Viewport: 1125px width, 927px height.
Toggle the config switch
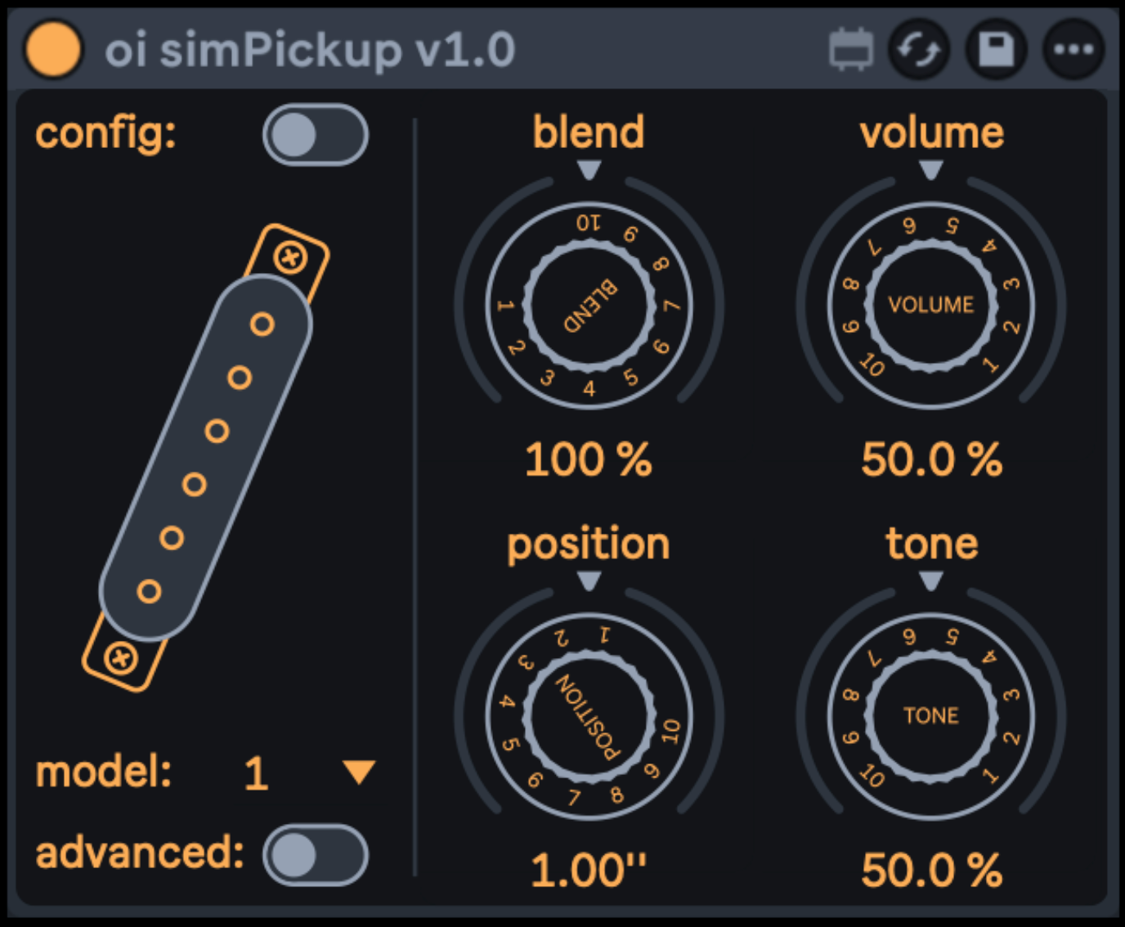(315, 135)
